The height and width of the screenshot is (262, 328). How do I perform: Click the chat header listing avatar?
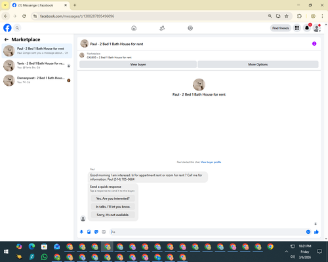point(85,44)
